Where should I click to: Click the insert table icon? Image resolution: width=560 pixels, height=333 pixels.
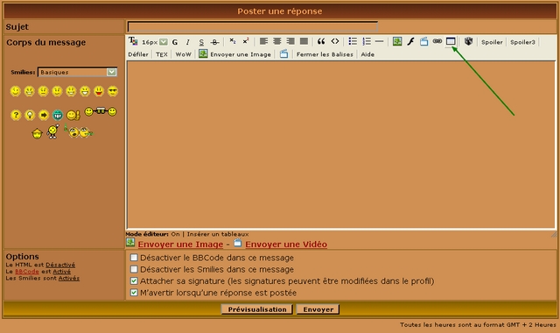tap(451, 41)
